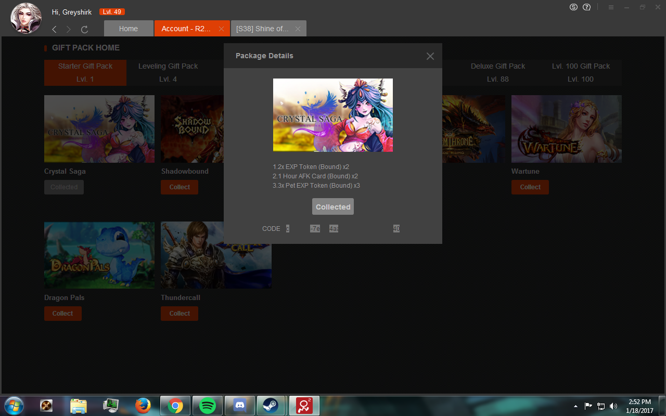
Task: Close the Account - R2 tab
Action: 221,29
